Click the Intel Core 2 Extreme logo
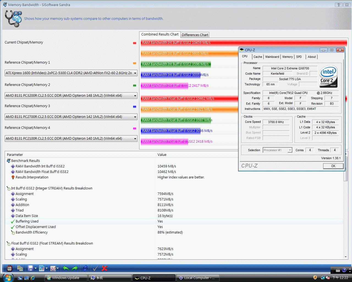This screenshot has height=282, width=352. [x=328, y=76]
